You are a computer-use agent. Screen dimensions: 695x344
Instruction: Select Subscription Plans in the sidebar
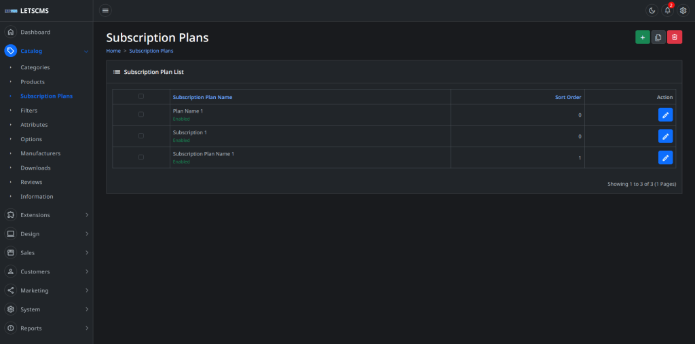point(47,96)
